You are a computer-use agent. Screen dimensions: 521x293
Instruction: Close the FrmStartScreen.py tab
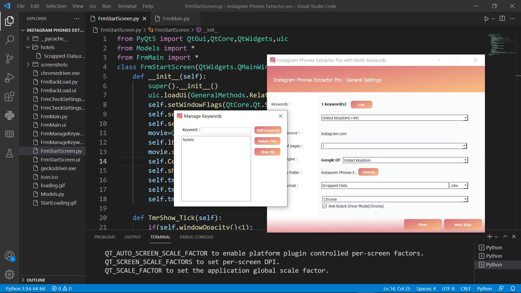click(144, 19)
